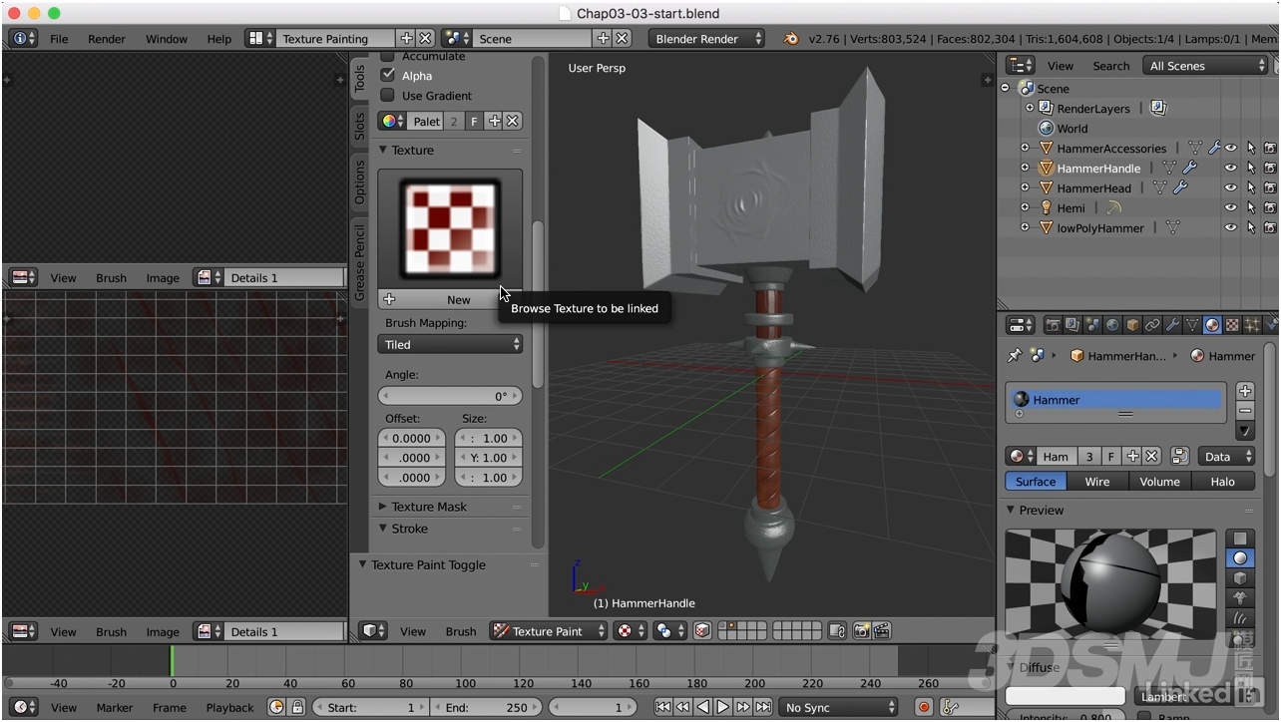Toggle selectability of HammerHead arrow icon
This screenshot has width=1281, height=722.
[1251, 188]
